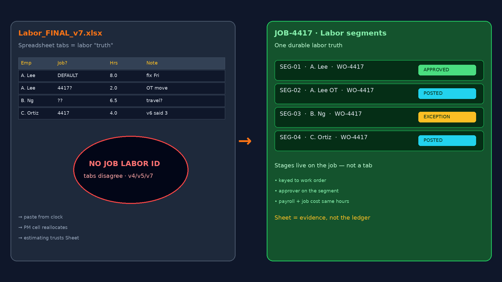This screenshot has height=282, width=502.
Task: Click 'One durable labor truth' subtitle
Action: point(308,45)
